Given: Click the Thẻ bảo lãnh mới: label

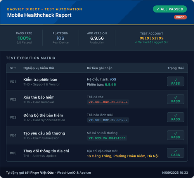Looking at the screenshot, I should coord(100,115).
